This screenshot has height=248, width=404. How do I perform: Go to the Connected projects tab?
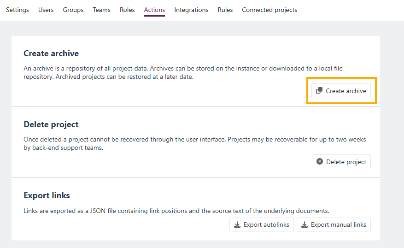[x=269, y=10]
